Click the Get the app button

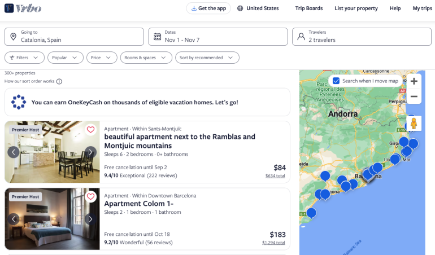[208, 8]
